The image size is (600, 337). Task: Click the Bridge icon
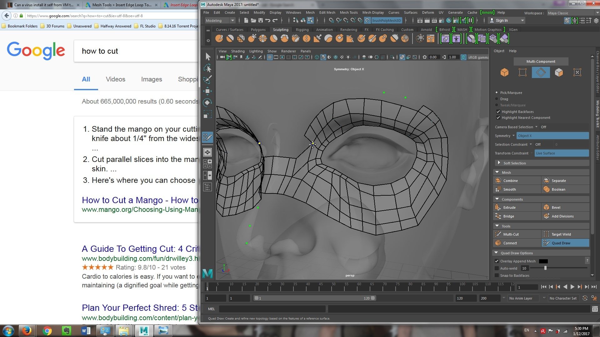[498, 216]
